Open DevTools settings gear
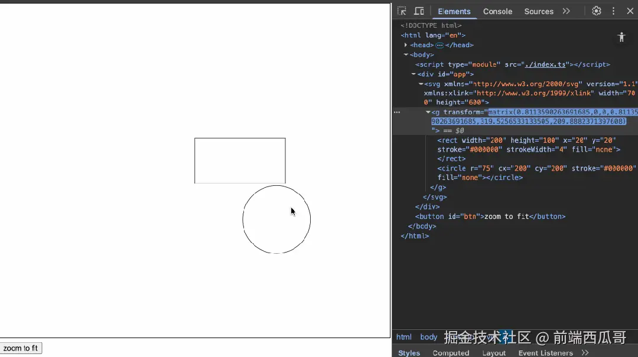Screen dimensions: 638x357 597,11
